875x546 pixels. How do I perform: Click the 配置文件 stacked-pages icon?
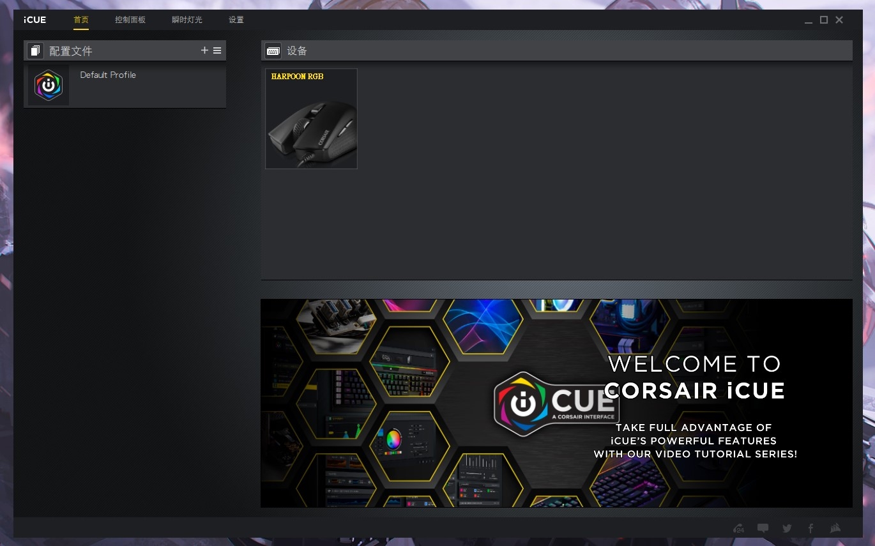(x=36, y=50)
